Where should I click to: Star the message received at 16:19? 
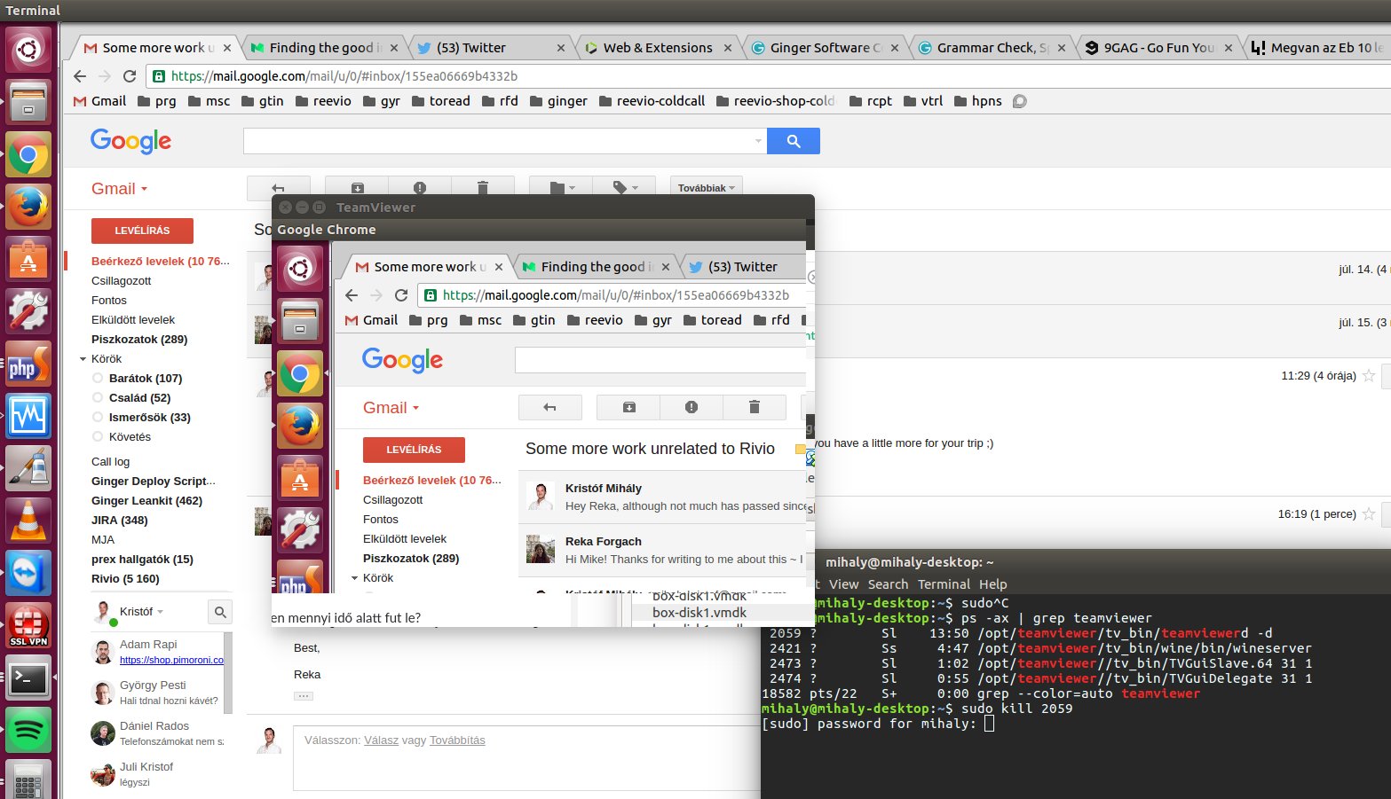pyautogui.click(x=1369, y=514)
